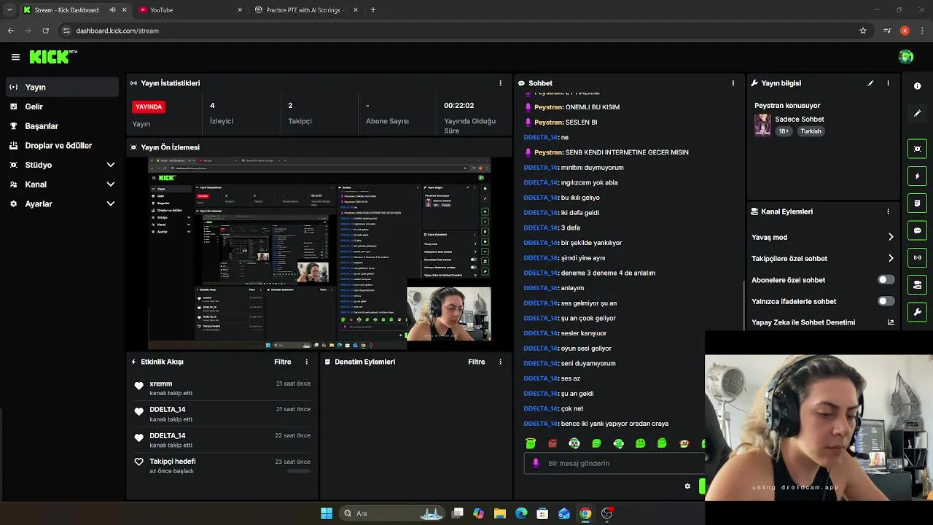
Task: Open File Explorer from the taskbar
Action: (x=500, y=513)
